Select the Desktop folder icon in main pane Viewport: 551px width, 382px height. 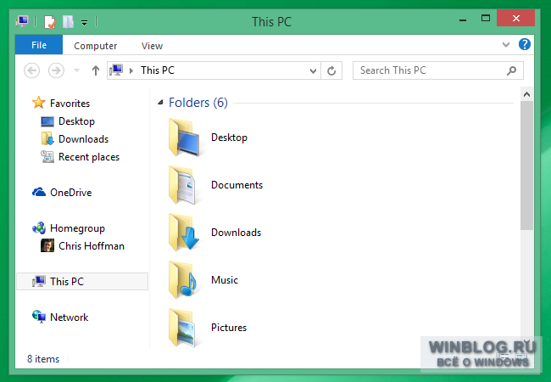(184, 138)
